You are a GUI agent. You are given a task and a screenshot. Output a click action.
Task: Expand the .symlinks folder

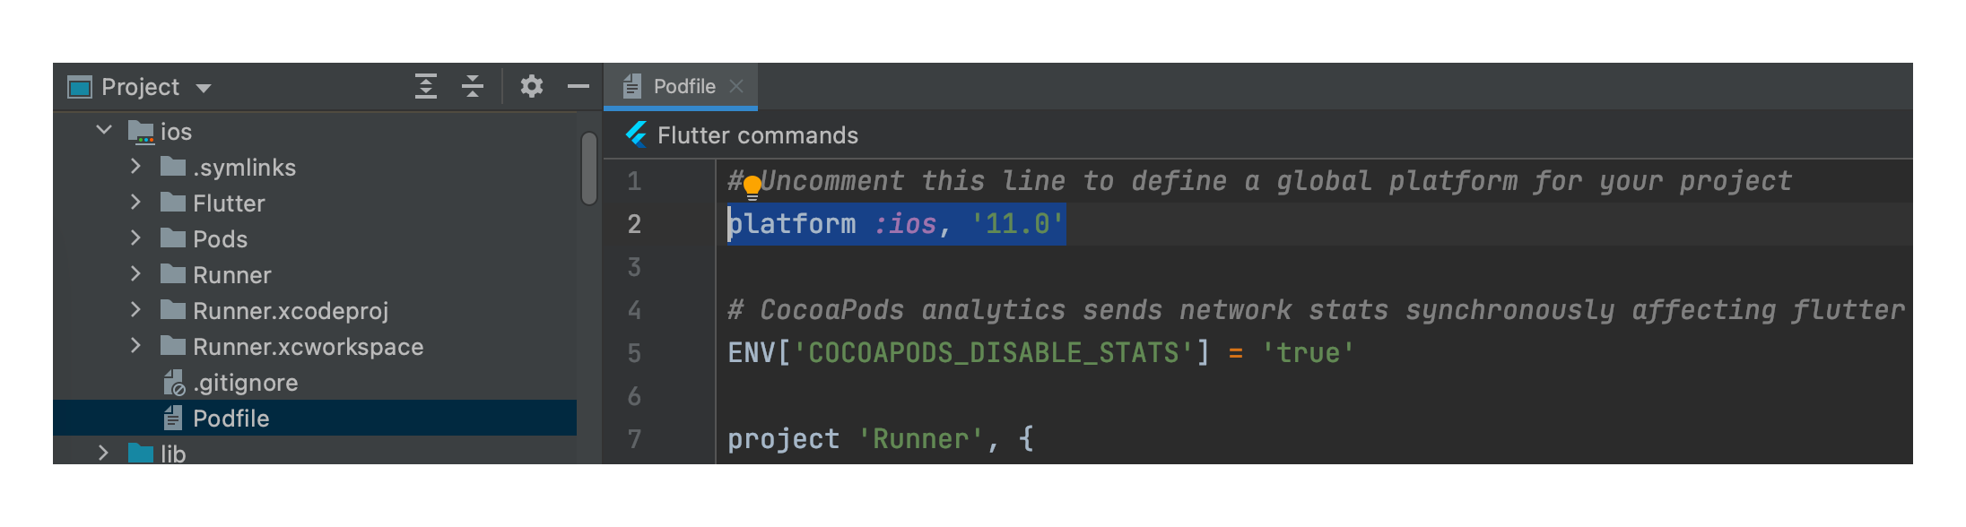click(135, 167)
